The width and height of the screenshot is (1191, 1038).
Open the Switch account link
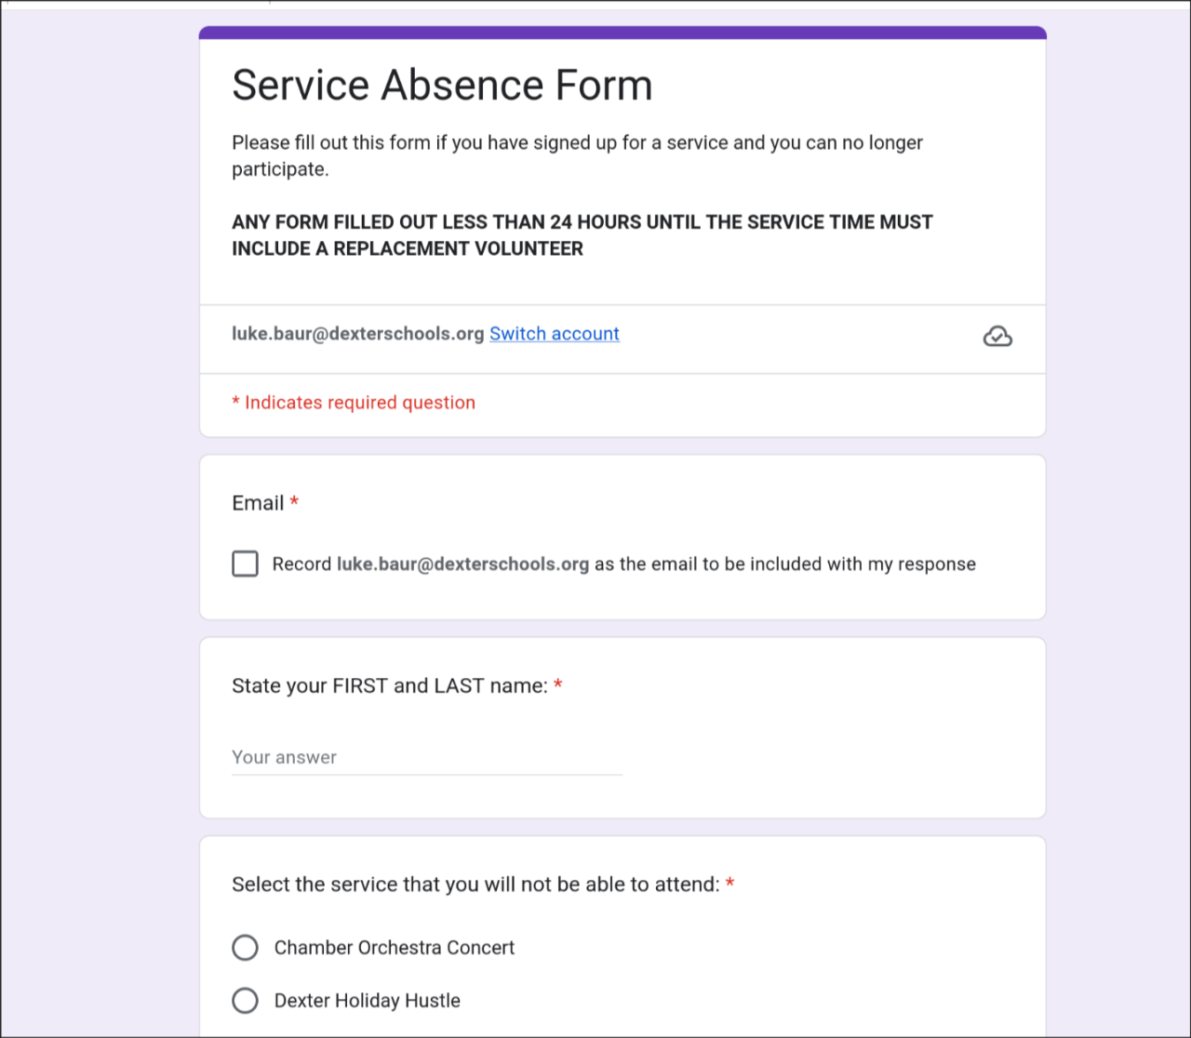pyautogui.click(x=554, y=334)
